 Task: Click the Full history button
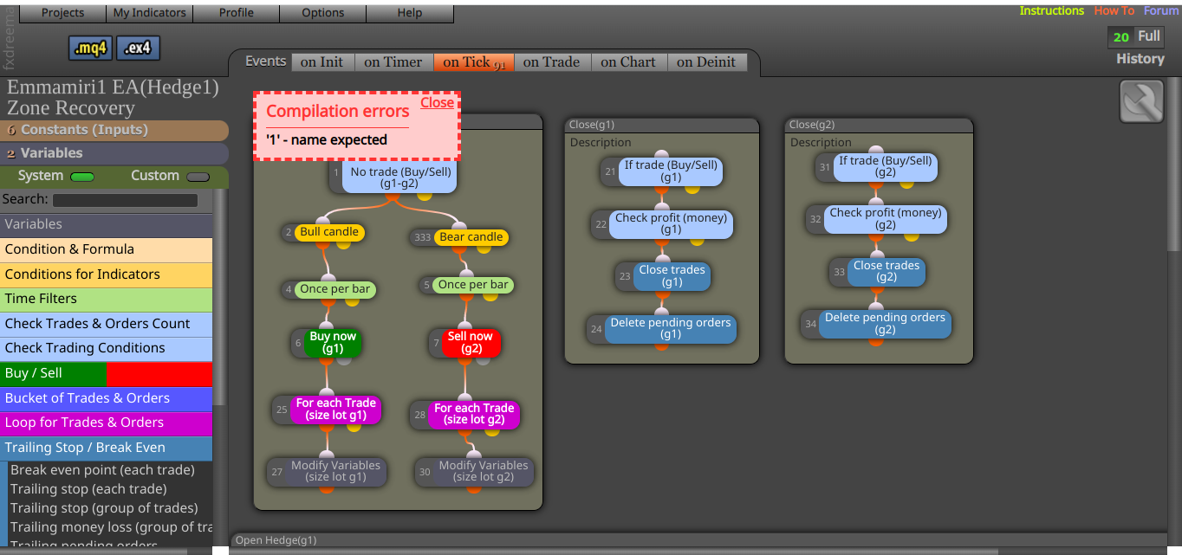[x=1148, y=36]
